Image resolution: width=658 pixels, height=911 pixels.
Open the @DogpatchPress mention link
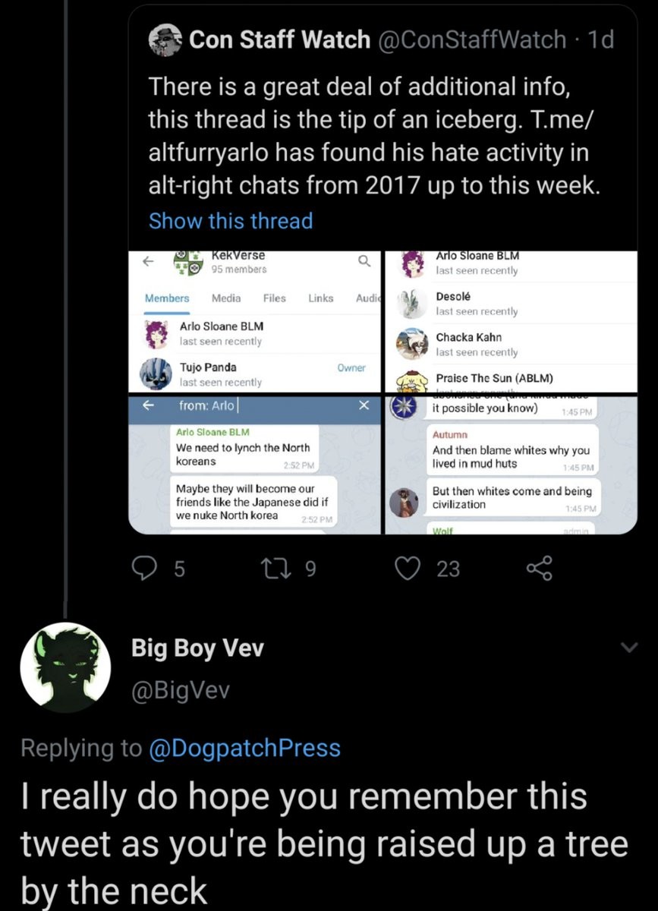coord(244,748)
